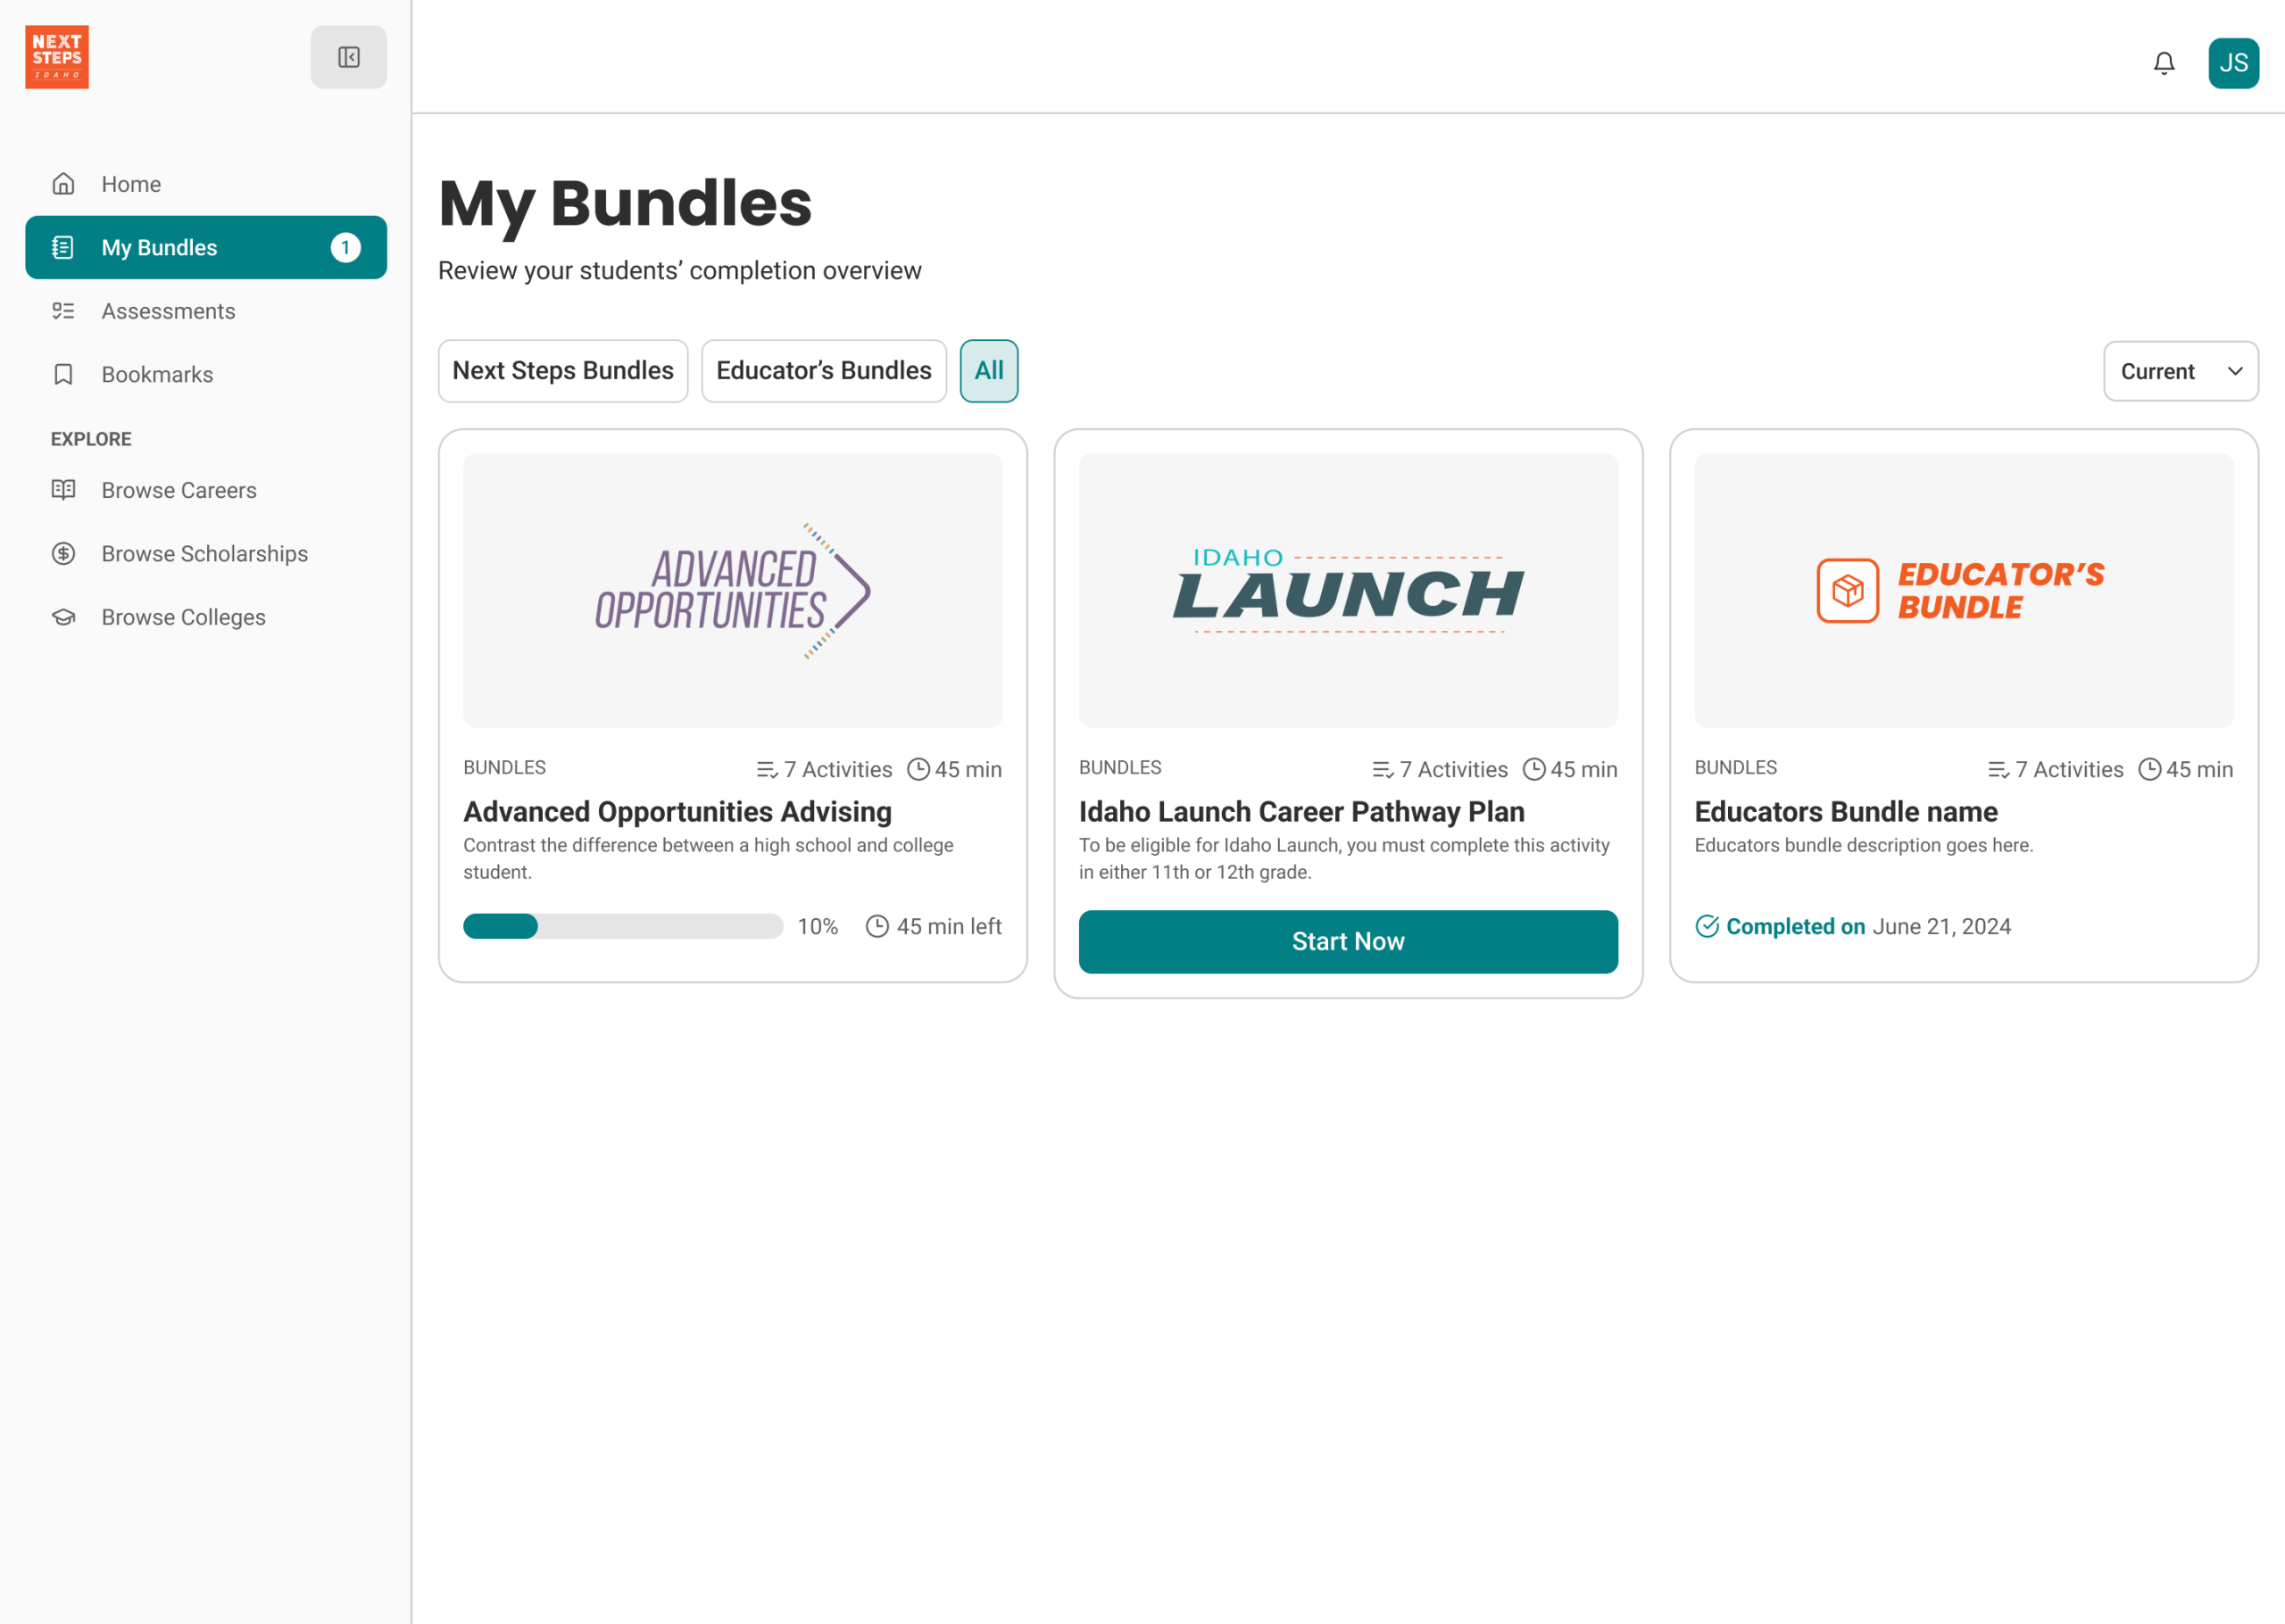Image resolution: width=2285 pixels, height=1624 pixels.
Task: Click the Browse Colleges graduation cap icon
Action: pyautogui.click(x=64, y=617)
